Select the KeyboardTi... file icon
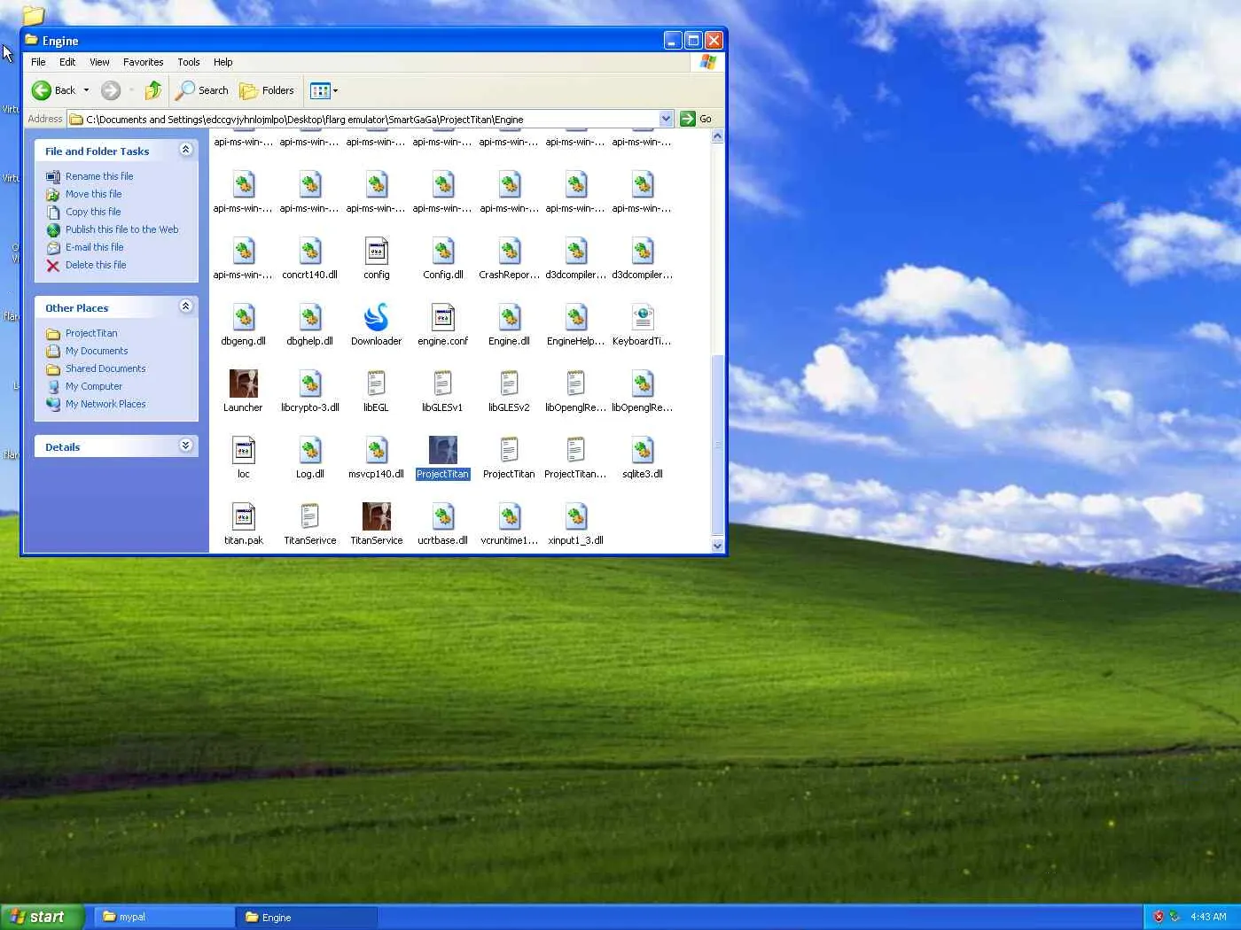The height and width of the screenshot is (930, 1241). tap(642, 317)
